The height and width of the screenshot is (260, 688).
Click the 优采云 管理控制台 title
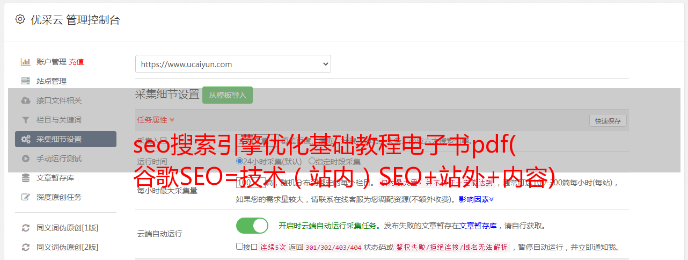tap(75, 20)
